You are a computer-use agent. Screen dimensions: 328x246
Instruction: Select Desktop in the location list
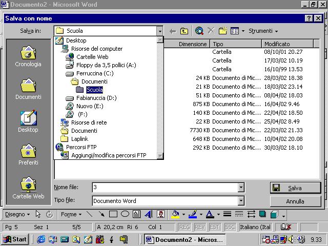76,40
